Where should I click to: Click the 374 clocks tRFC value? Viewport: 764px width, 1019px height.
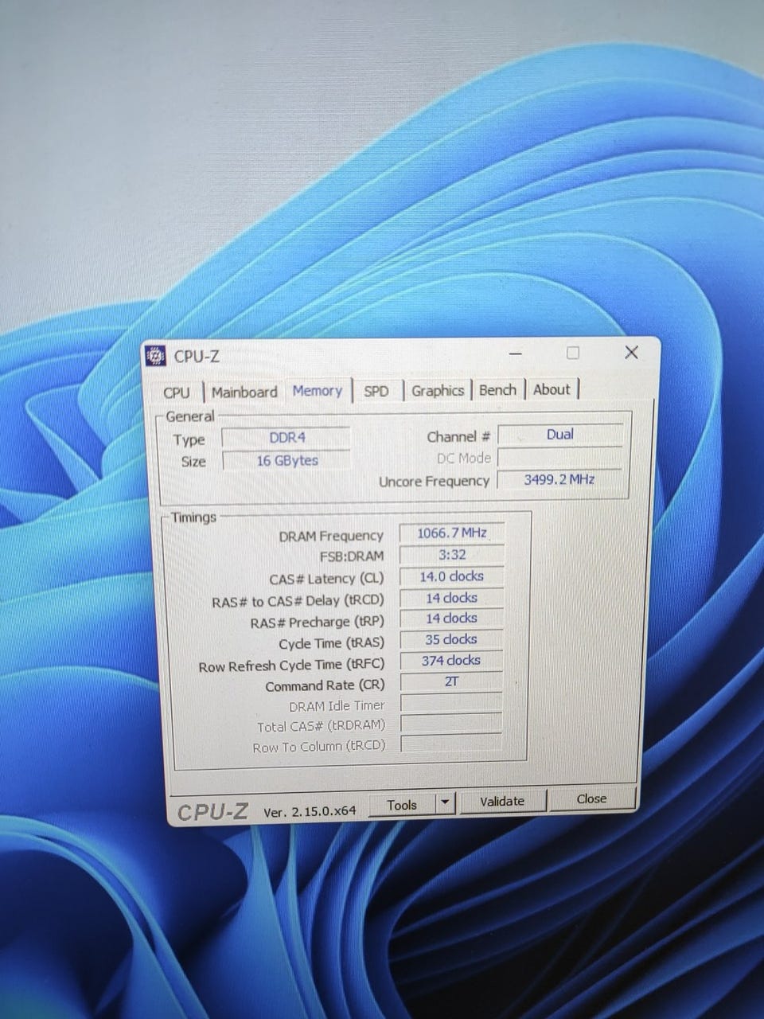point(451,660)
